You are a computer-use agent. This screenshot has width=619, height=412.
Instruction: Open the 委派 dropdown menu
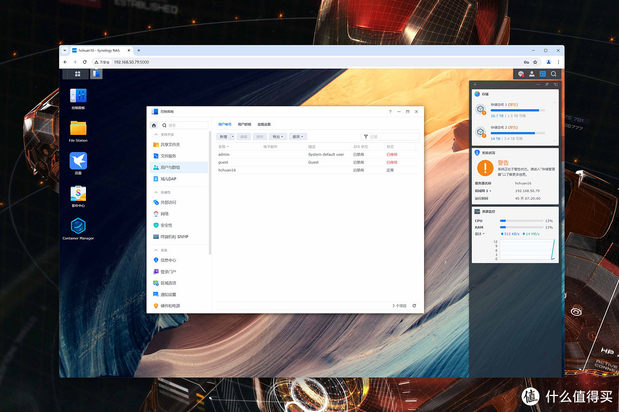pos(297,137)
